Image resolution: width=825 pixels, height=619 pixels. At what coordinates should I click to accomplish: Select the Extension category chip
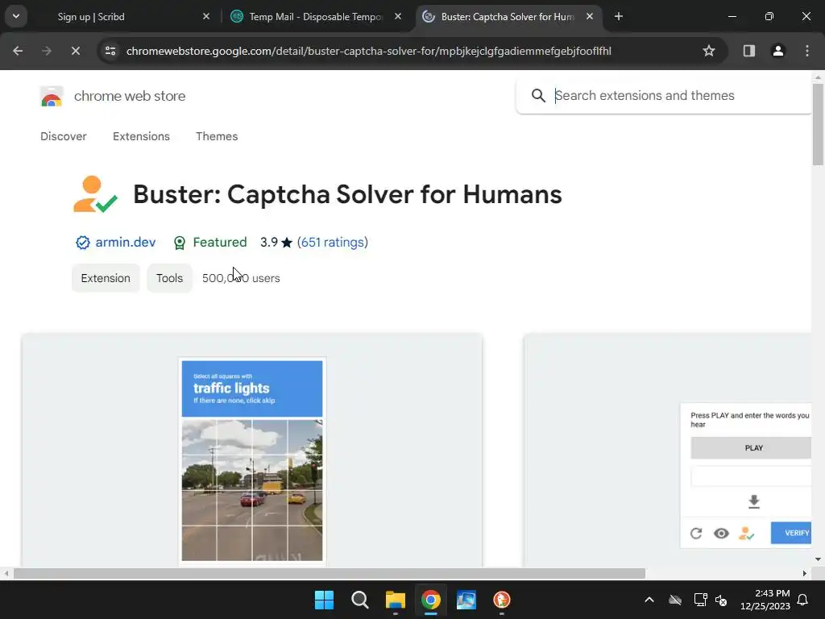click(106, 278)
